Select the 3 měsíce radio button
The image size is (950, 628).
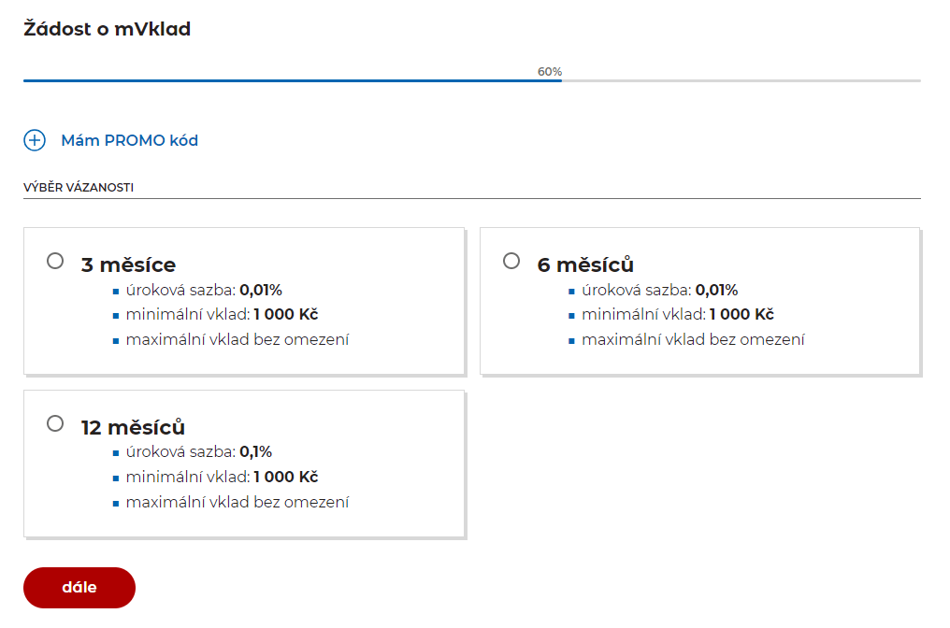(x=55, y=261)
